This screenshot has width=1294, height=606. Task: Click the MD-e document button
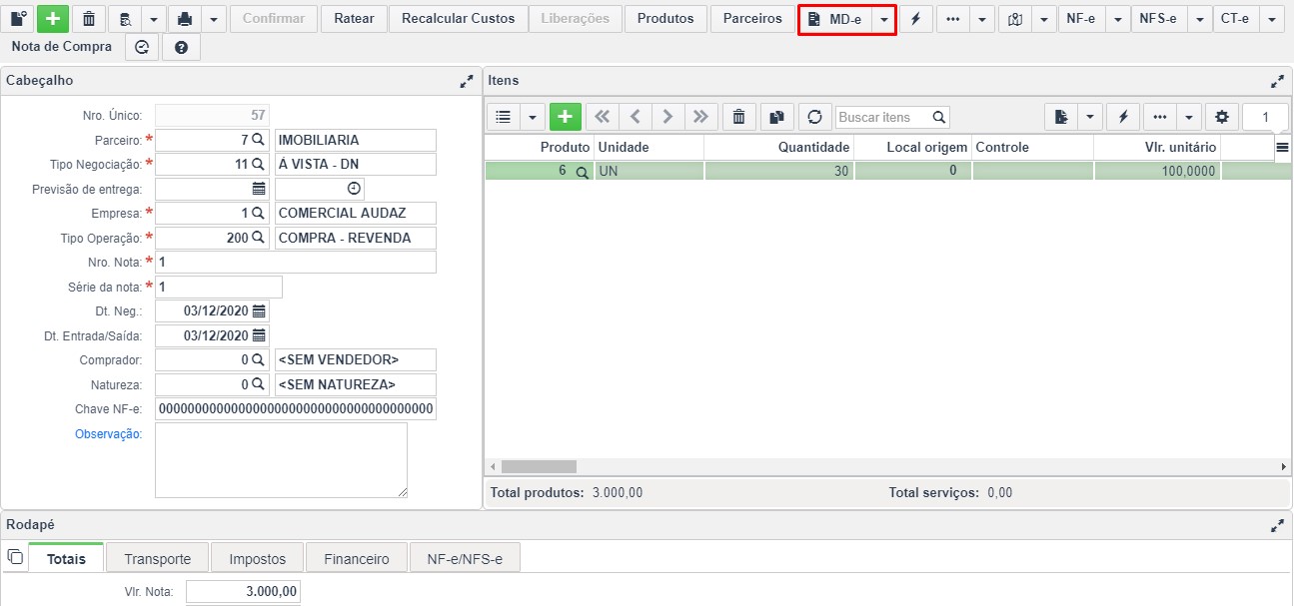tap(835, 19)
